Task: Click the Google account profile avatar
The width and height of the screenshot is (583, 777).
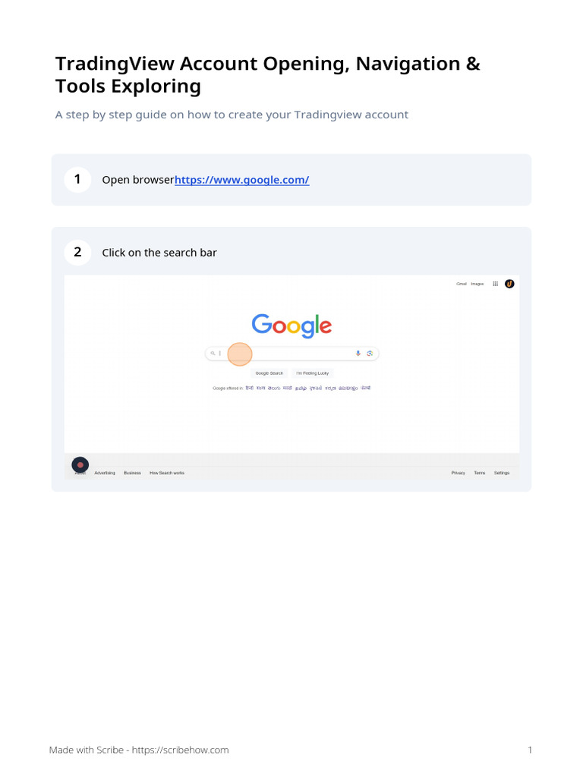Action: point(509,284)
